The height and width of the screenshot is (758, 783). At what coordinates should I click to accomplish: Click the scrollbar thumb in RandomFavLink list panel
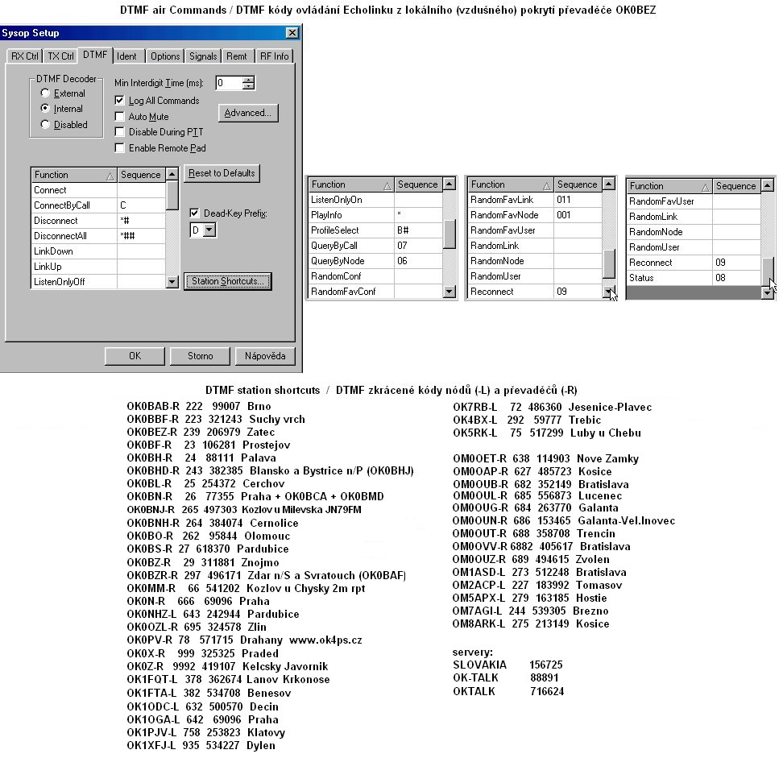[x=609, y=263]
